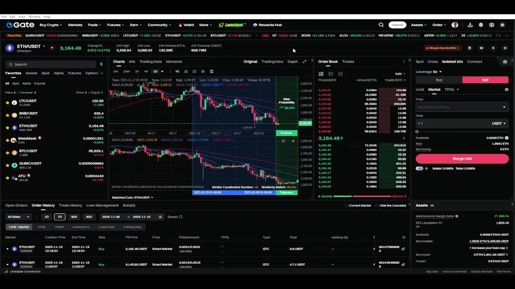Move the order amount percentage slider handle
Screen dimensions: 515x289
[x=417, y=132]
